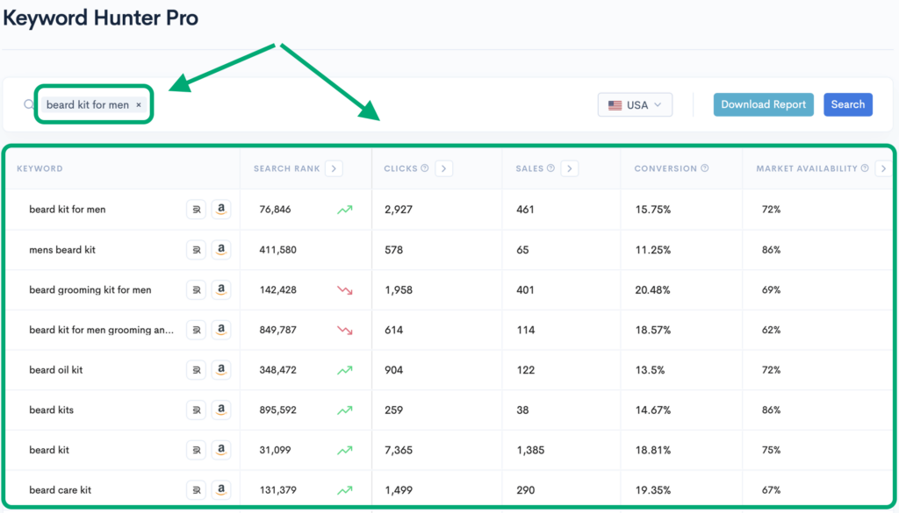Click help icon beside Conversion header
Image resolution: width=899 pixels, height=513 pixels.
pos(705,168)
